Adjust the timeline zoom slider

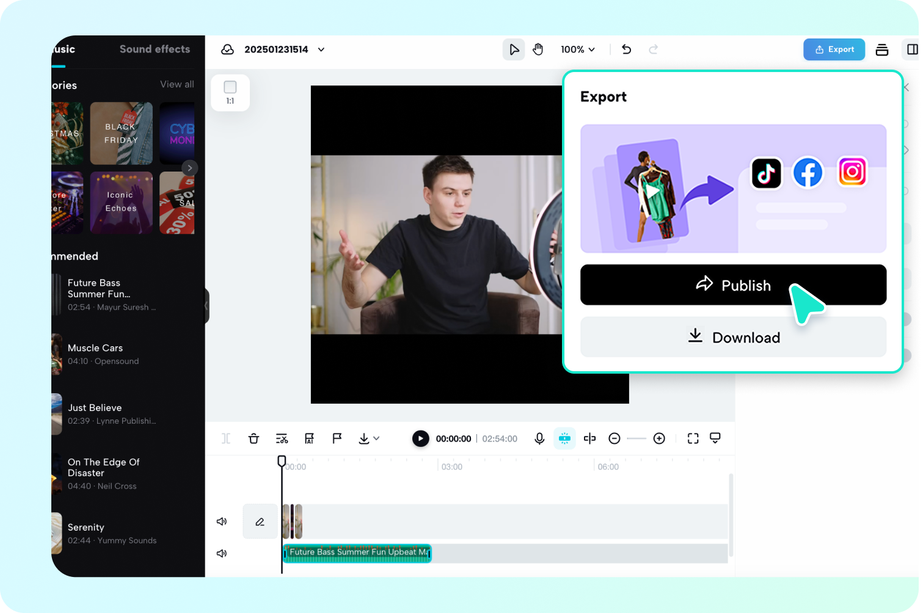point(637,438)
